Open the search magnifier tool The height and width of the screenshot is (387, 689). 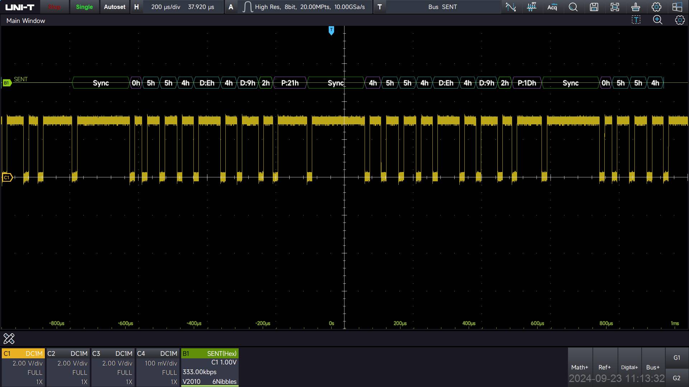573,7
